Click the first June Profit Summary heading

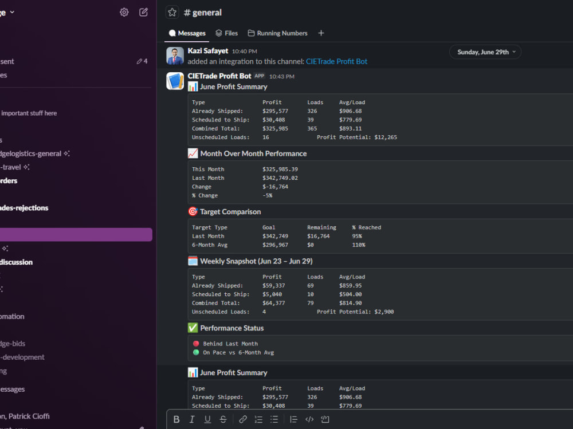point(233,86)
